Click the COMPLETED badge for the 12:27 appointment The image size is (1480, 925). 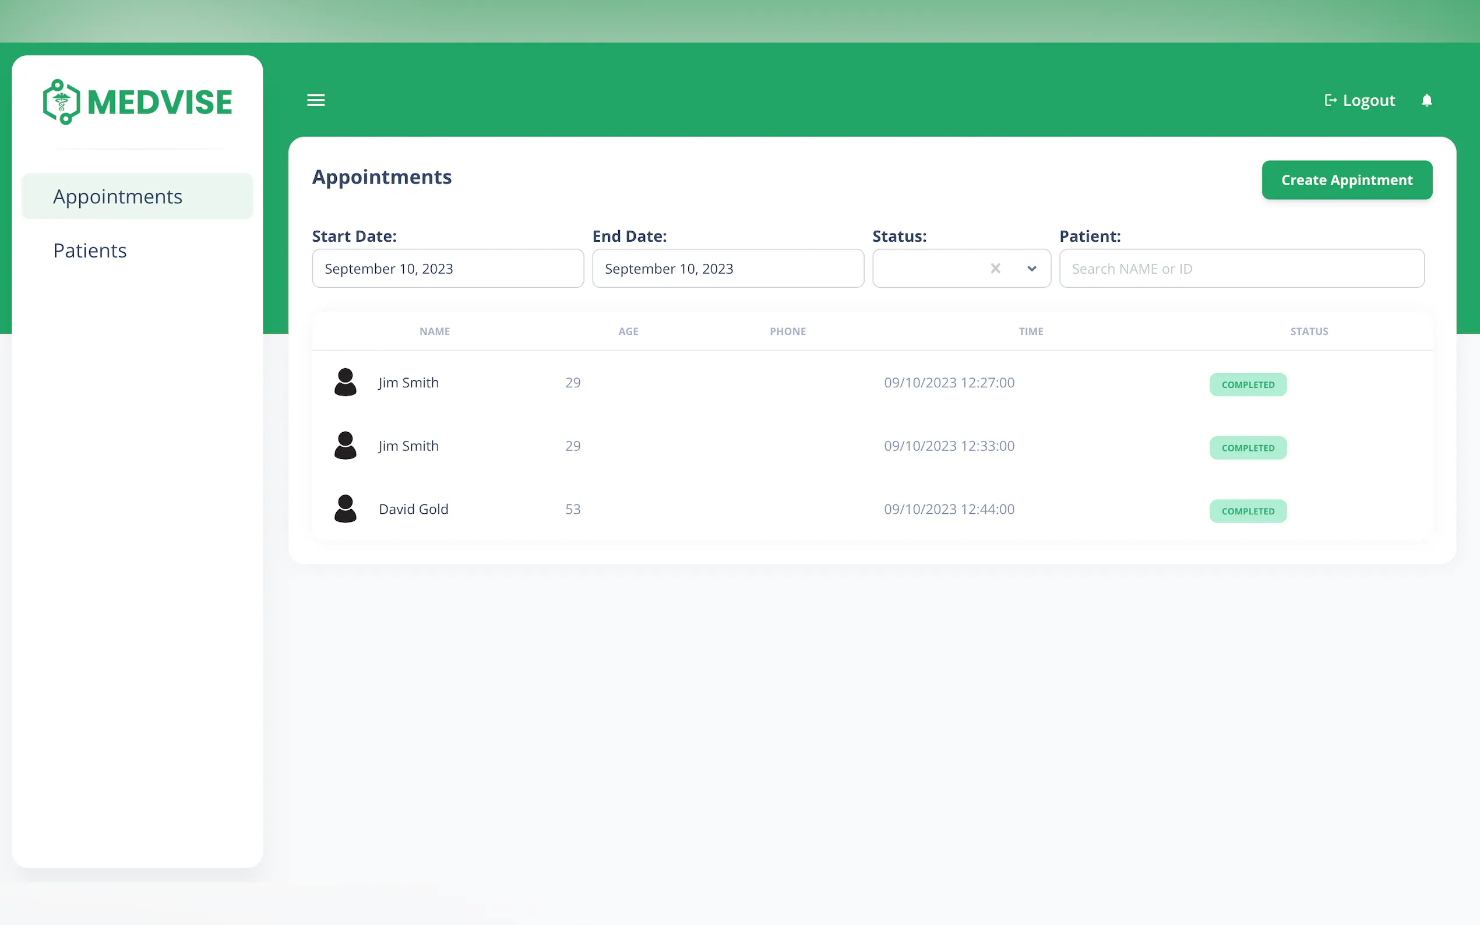pos(1248,384)
